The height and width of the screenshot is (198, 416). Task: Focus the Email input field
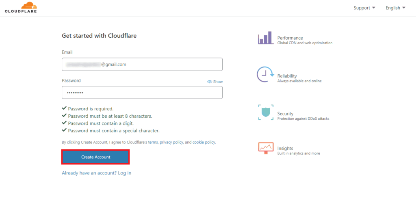[x=142, y=65]
